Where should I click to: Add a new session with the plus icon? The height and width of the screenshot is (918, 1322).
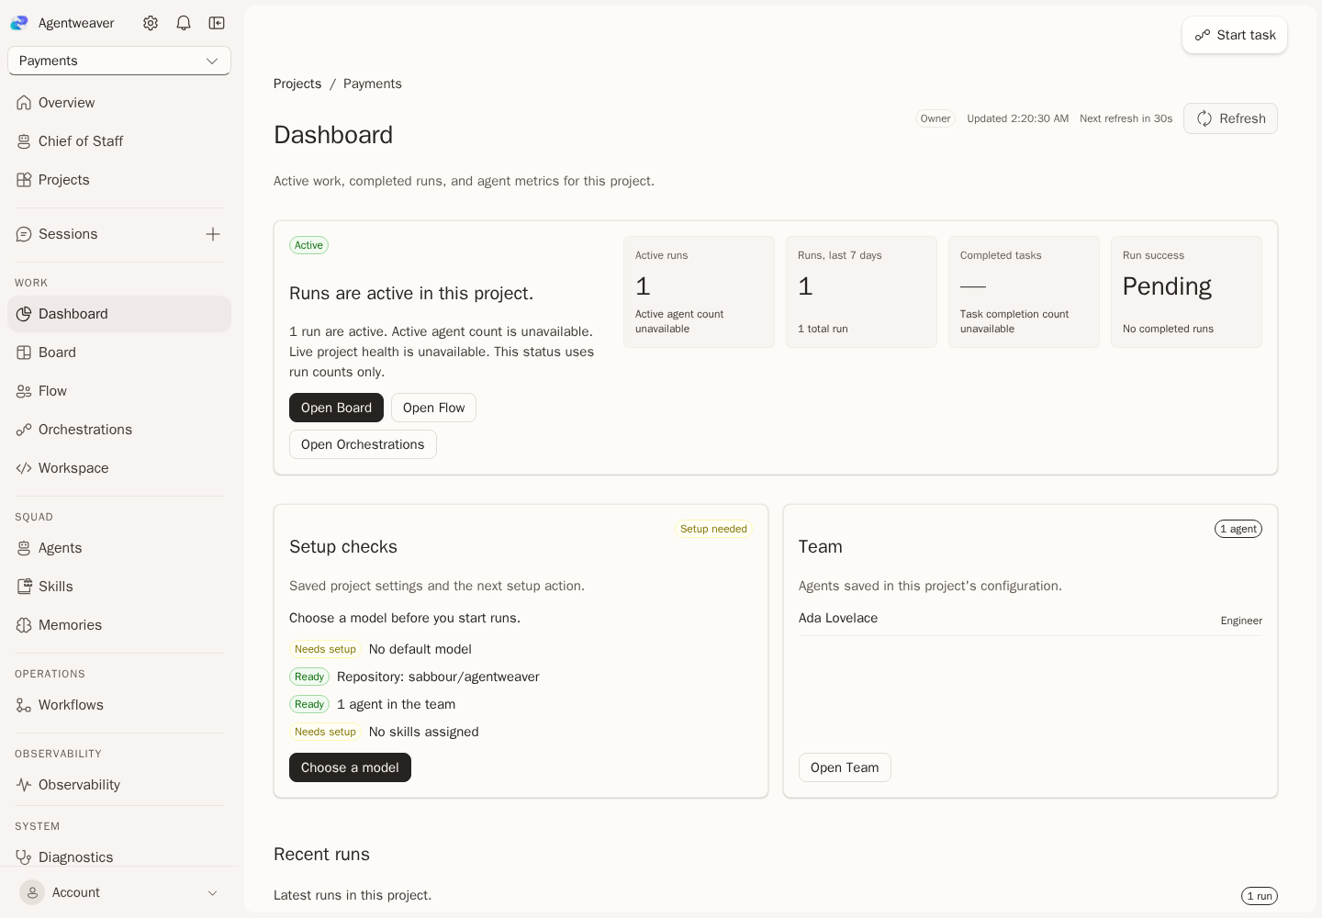pos(213,234)
